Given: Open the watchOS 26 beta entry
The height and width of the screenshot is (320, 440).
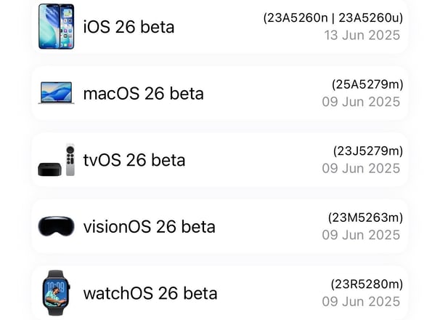Looking at the screenshot, I should click(x=220, y=292).
